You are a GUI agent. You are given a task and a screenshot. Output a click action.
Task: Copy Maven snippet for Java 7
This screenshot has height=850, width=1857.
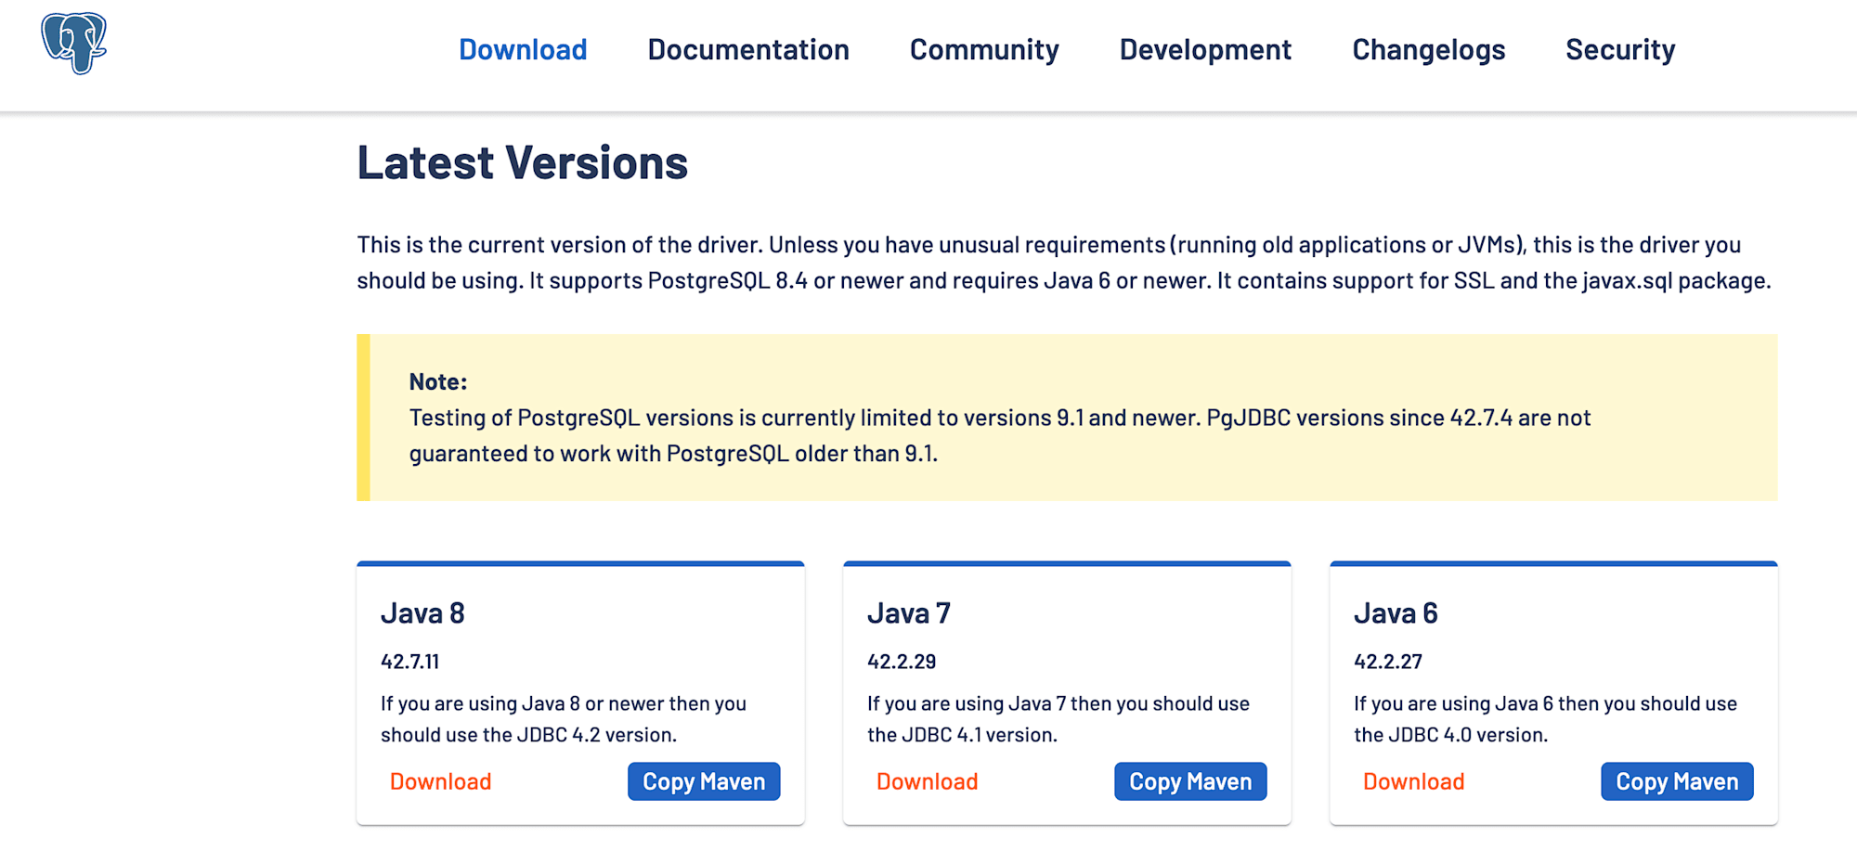tap(1190, 781)
